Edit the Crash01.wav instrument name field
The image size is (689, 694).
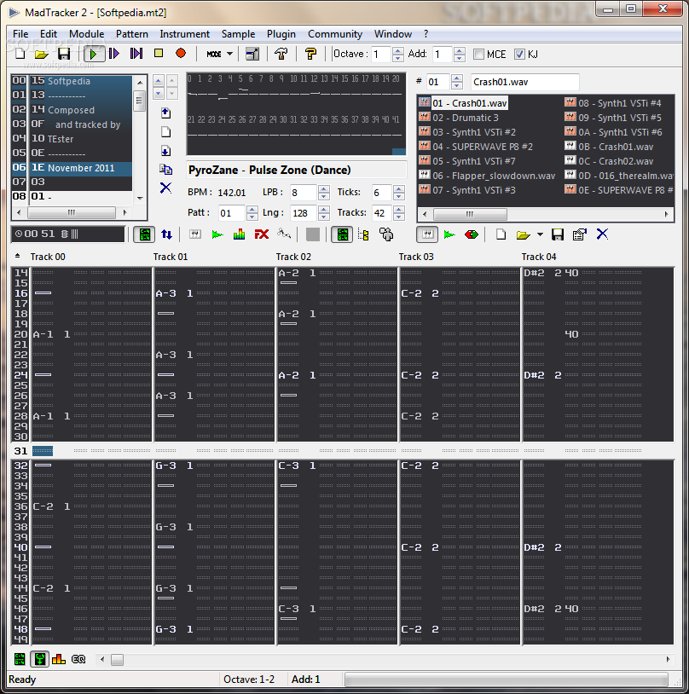(524, 82)
